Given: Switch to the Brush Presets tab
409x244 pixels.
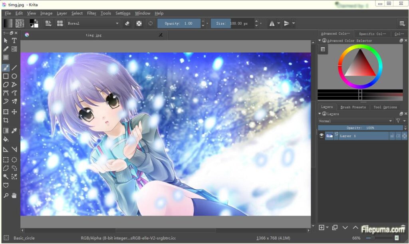Looking at the screenshot, I should (353, 107).
